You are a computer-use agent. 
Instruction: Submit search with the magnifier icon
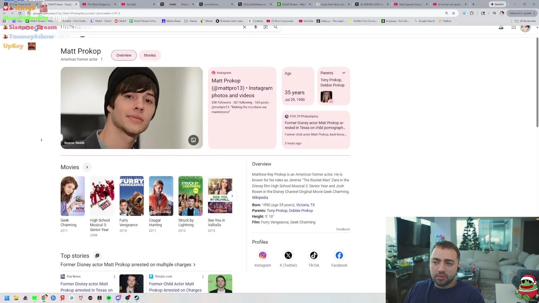[275, 27]
